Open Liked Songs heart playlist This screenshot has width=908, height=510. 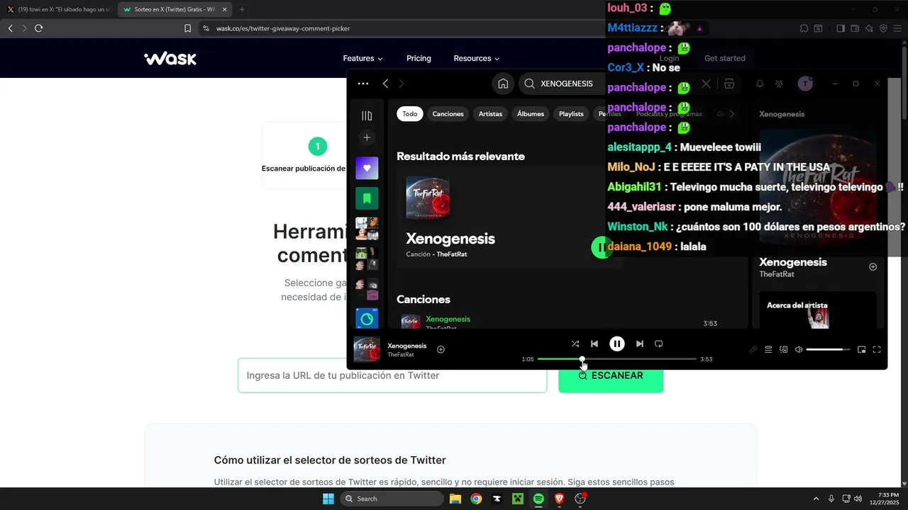coord(367,168)
